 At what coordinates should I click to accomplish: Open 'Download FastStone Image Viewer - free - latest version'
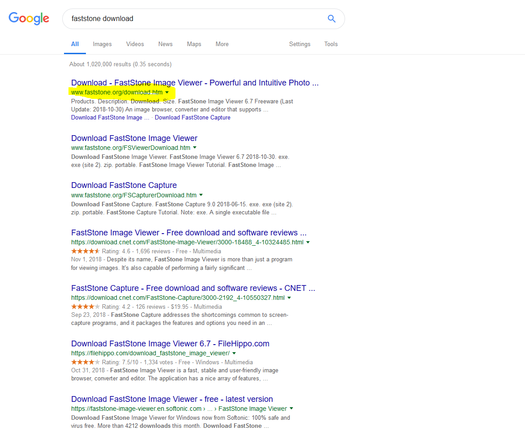click(172, 399)
